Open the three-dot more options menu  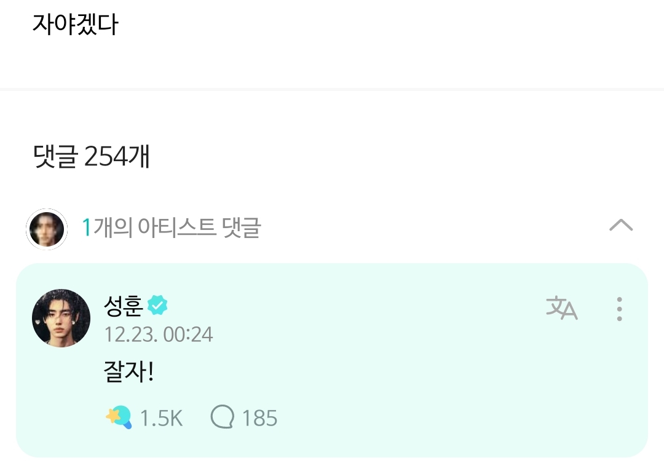tap(619, 309)
